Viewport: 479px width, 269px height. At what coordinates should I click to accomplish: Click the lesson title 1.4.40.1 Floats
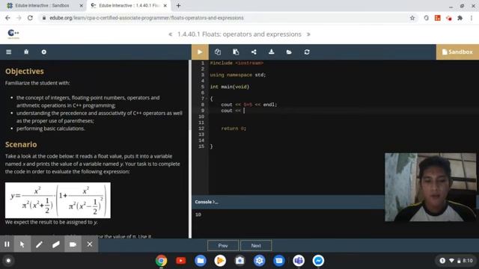pyautogui.click(x=239, y=34)
